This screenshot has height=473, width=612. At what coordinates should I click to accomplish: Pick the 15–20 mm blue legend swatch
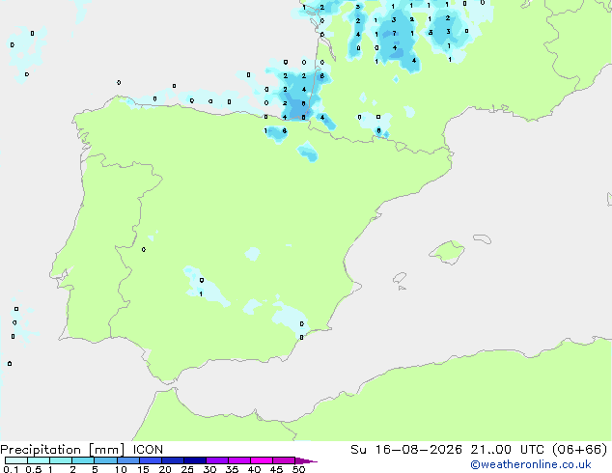tap(151, 460)
